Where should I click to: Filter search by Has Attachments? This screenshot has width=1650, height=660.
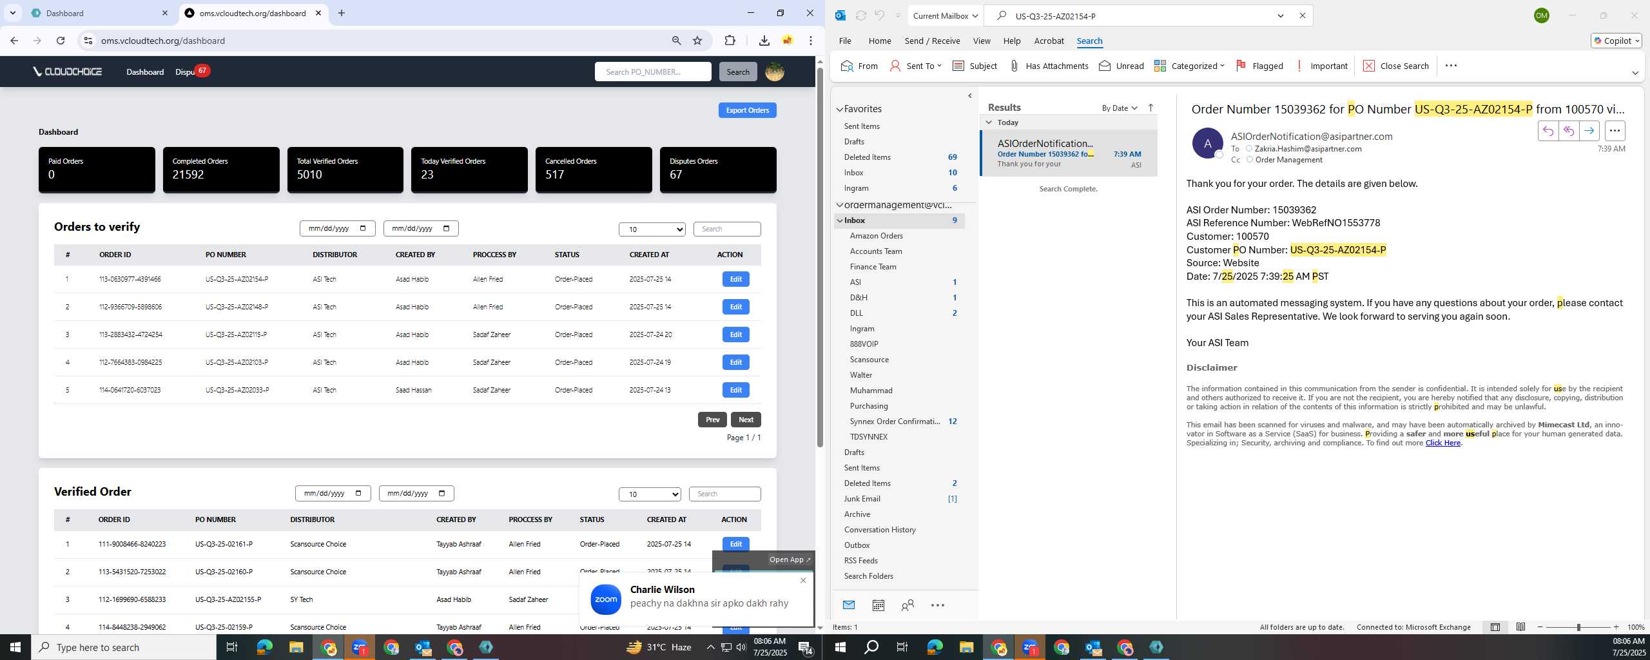coord(1049,66)
